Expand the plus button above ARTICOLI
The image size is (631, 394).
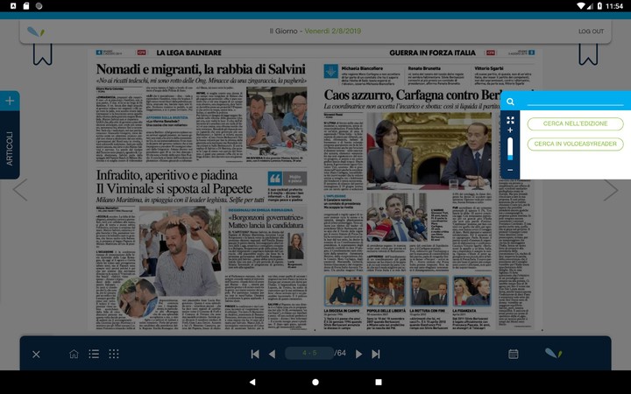coord(10,101)
